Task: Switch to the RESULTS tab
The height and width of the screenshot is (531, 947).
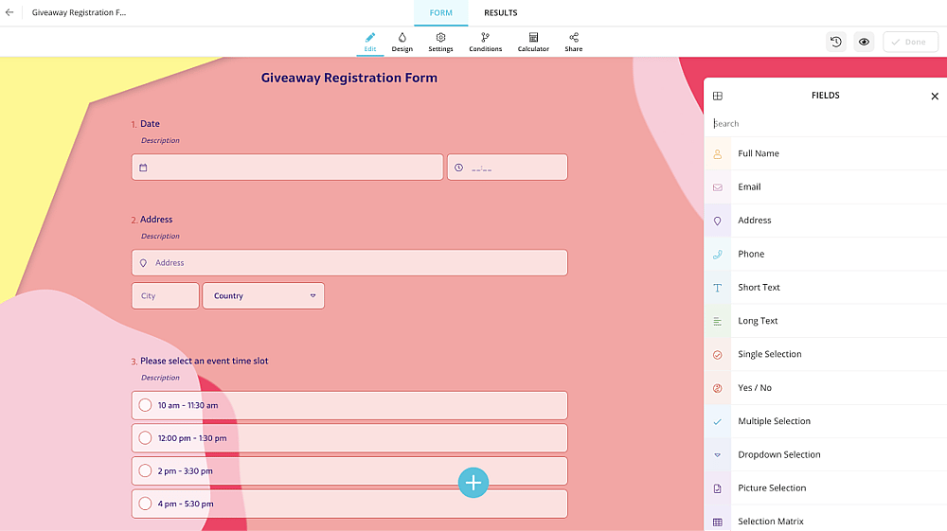Action: tap(501, 12)
